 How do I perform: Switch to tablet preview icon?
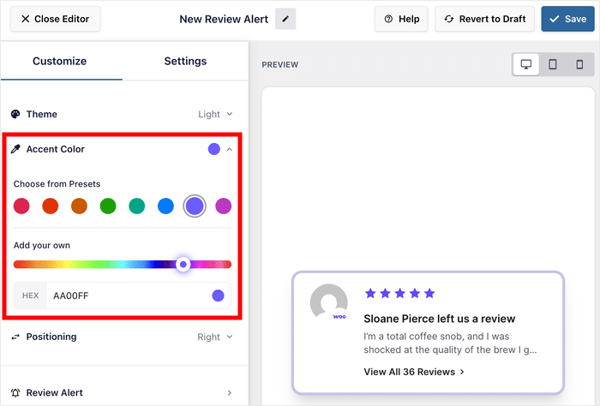click(553, 64)
